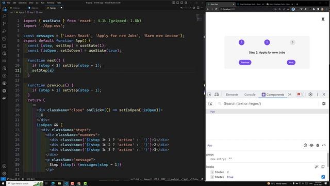Open Microsoft Edge from the taskbar

coord(53,183)
